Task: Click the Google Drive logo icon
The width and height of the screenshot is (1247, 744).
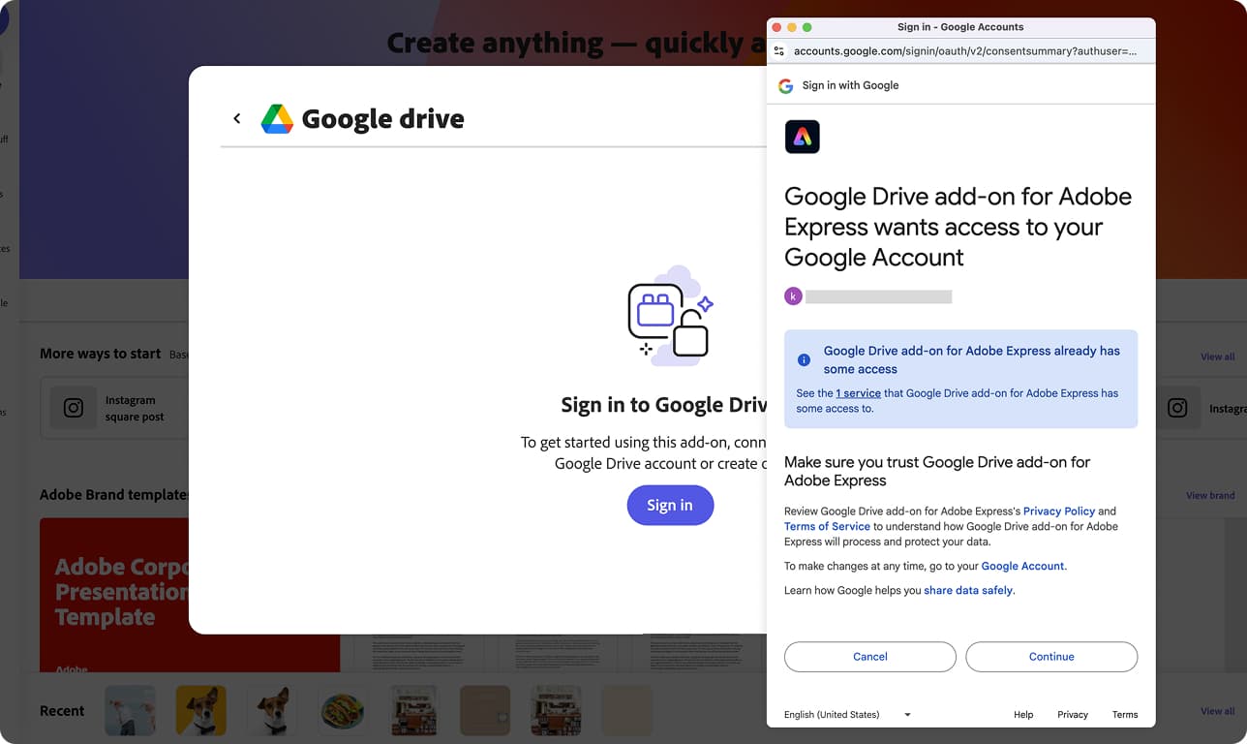Action: (277, 118)
